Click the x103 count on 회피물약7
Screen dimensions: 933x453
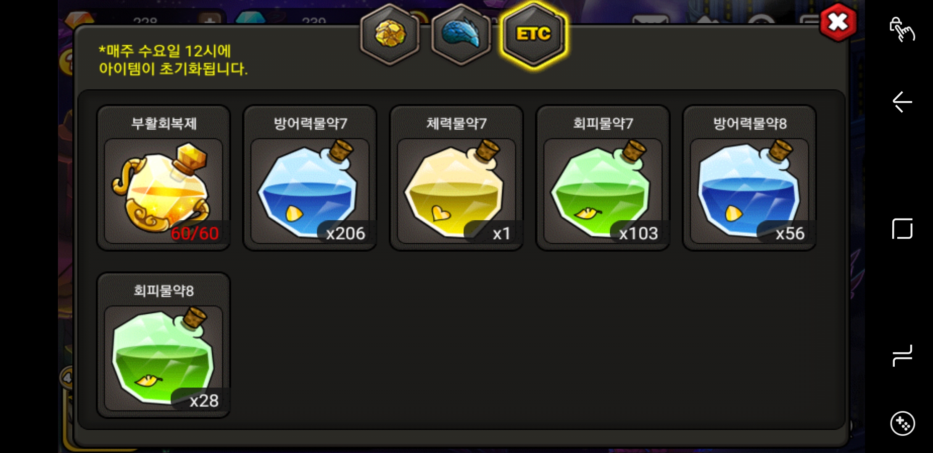(638, 233)
